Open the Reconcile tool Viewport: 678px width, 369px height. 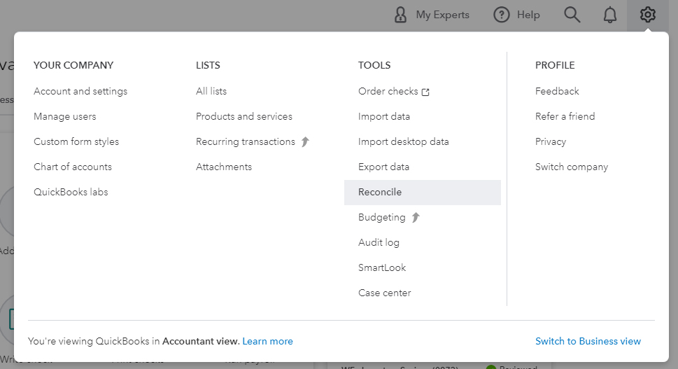pos(423,192)
